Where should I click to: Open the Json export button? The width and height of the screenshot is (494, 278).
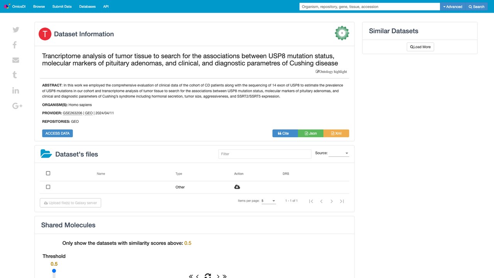pyautogui.click(x=311, y=133)
